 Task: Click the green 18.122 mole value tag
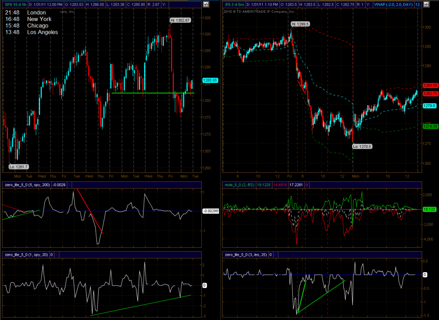point(430,209)
